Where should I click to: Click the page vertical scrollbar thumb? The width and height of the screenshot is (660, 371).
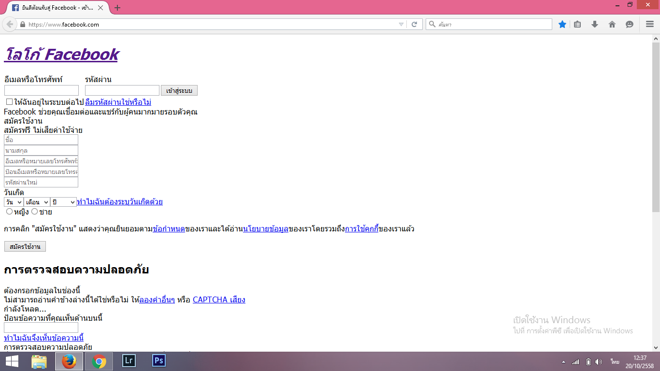656,127
